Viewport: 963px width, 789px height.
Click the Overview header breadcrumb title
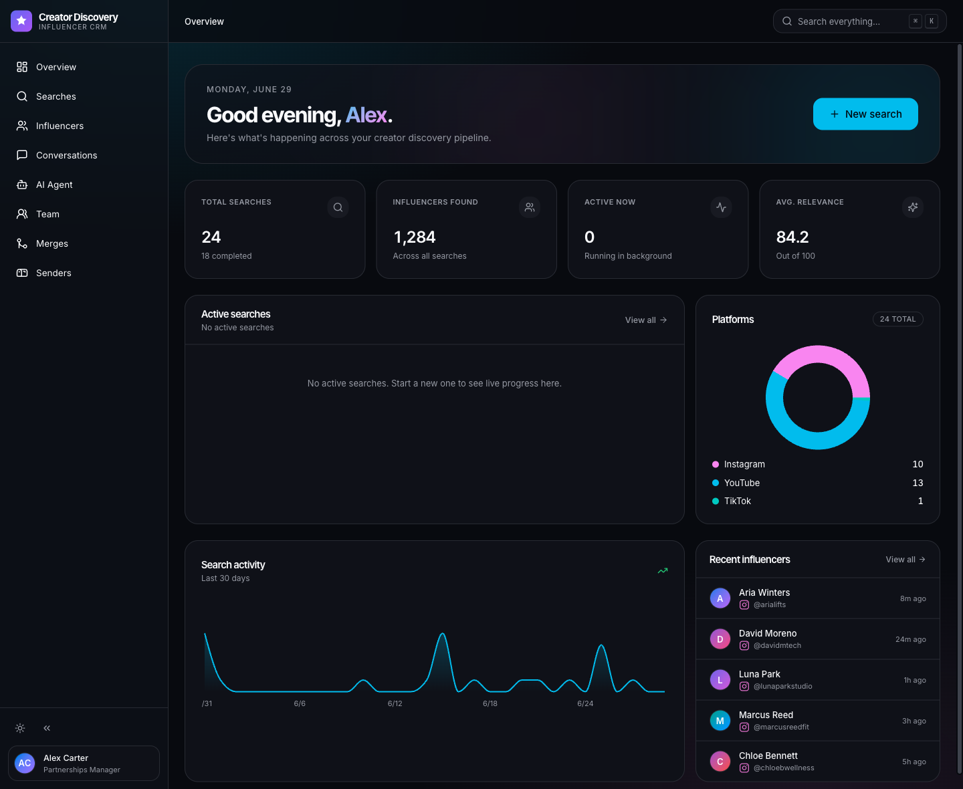(204, 21)
